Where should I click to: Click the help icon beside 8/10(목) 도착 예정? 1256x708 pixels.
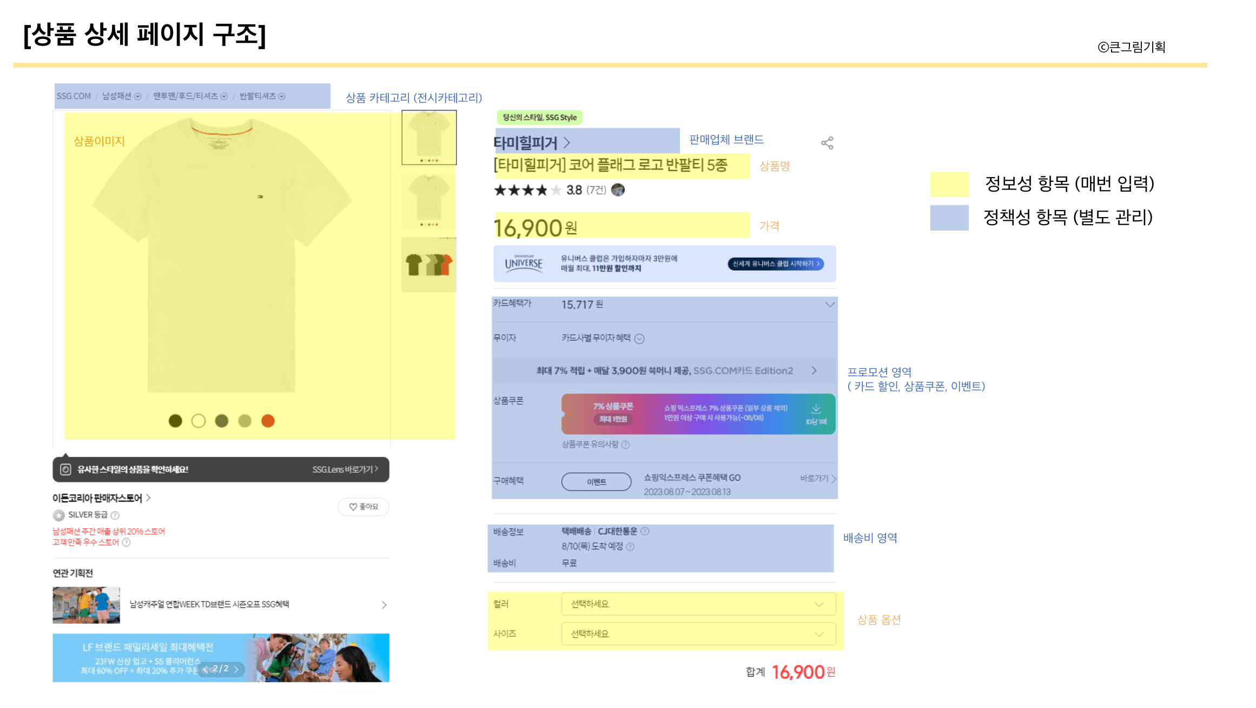click(630, 547)
